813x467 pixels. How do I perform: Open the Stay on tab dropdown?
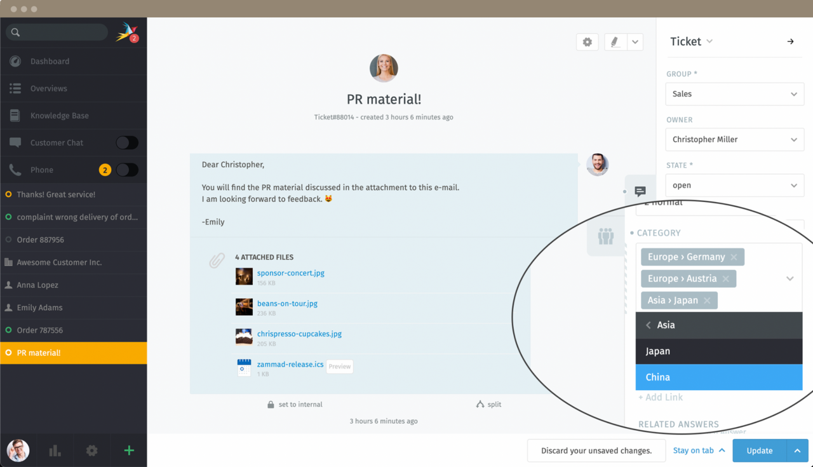699,450
